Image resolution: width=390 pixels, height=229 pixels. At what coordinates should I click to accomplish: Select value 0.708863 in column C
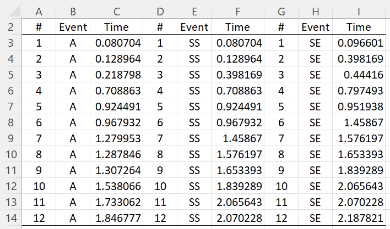pyautogui.click(x=117, y=91)
